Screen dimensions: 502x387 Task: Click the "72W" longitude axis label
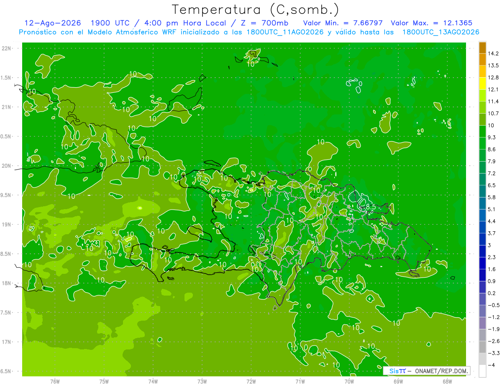coord(251,381)
